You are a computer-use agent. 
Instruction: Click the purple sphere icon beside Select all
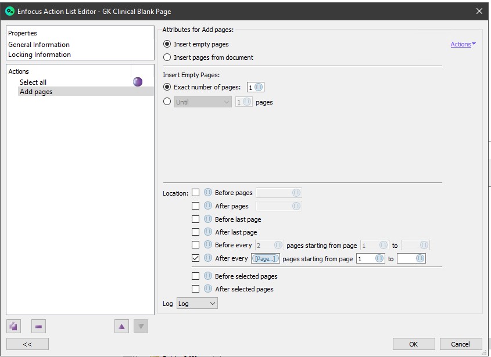(138, 82)
